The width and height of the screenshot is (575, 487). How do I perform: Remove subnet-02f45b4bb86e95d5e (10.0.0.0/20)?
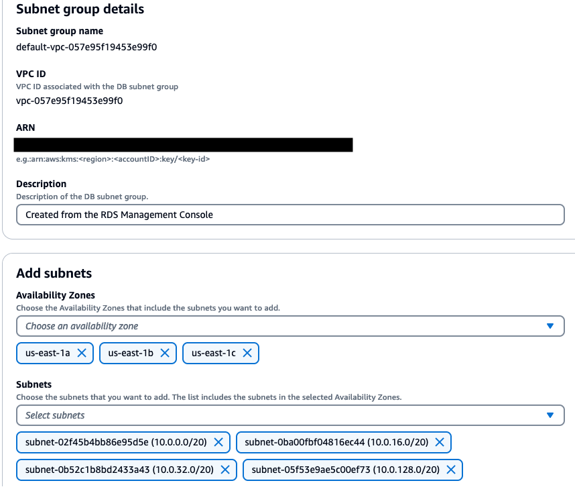point(218,442)
